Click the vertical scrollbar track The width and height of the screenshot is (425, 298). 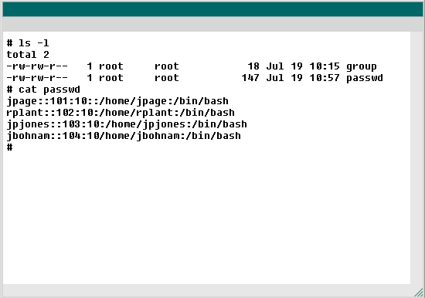[x=416, y=157]
